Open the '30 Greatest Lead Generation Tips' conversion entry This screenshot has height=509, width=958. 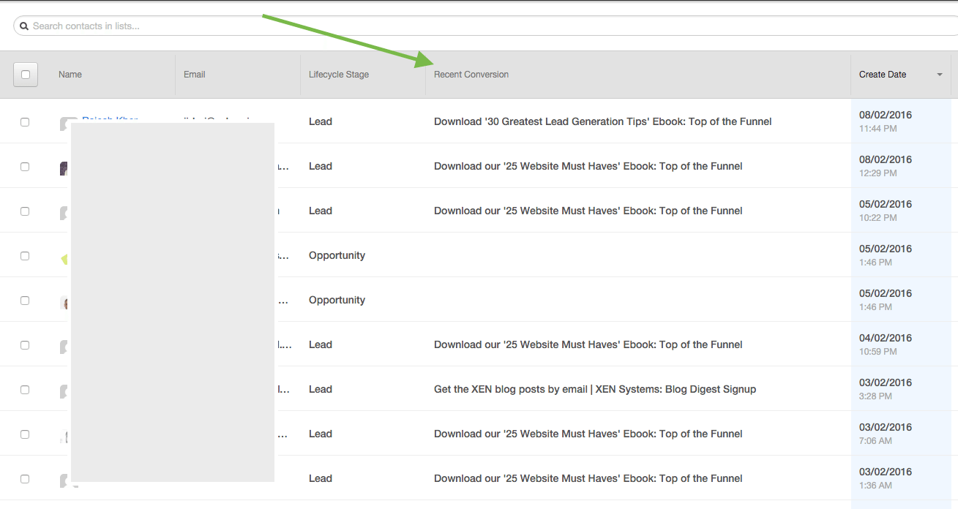[602, 122]
